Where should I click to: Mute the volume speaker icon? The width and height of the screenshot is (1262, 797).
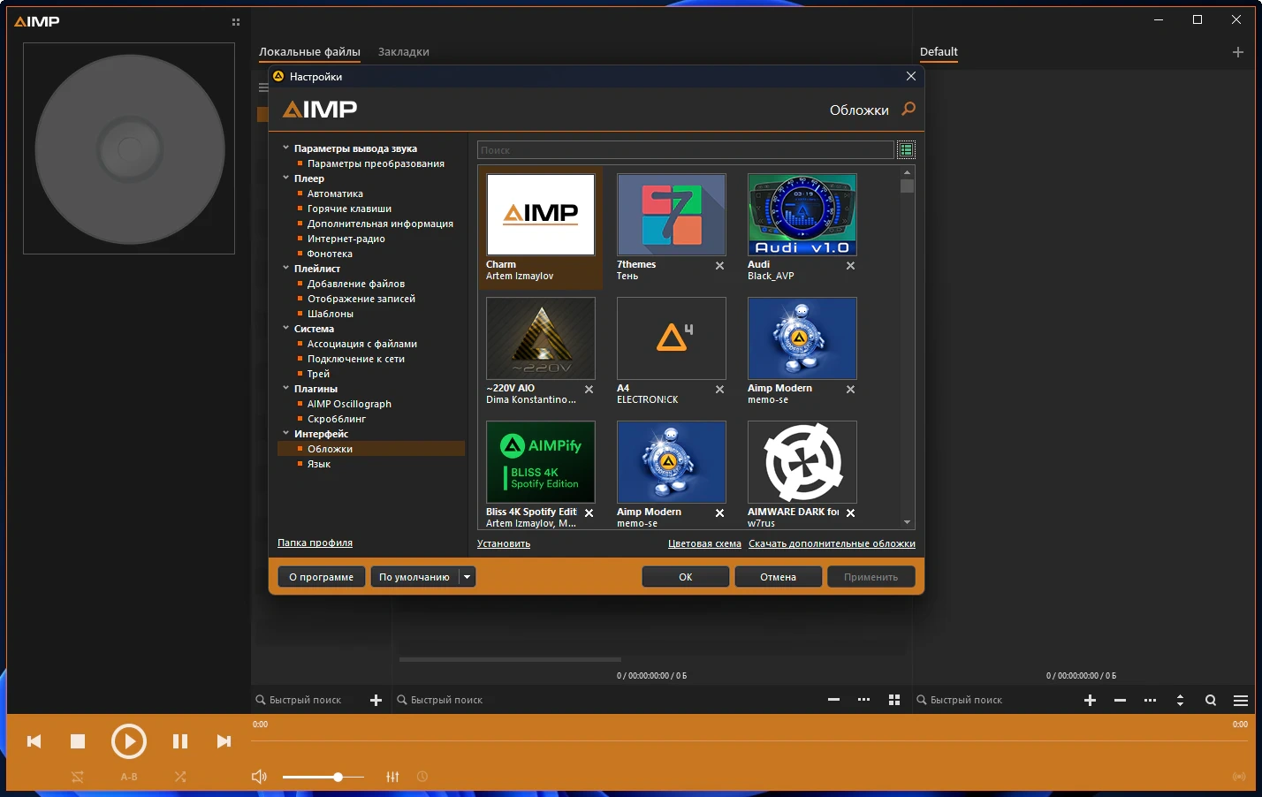tap(259, 777)
